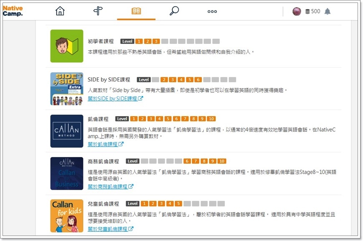Click level 5 badge of 兒童凱倫課程

pyautogui.click(x=178, y=203)
